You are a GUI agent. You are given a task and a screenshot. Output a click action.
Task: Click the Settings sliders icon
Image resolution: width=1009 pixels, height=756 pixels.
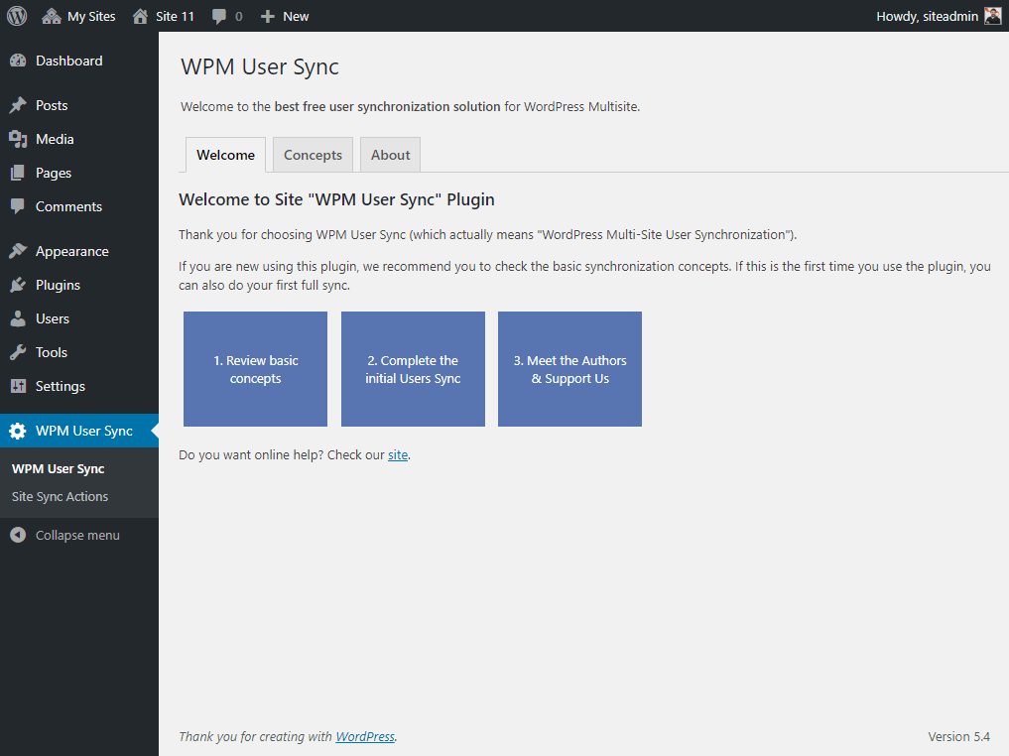pyautogui.click(x=18, y=386)
